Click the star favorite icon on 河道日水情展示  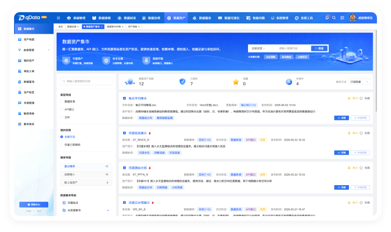click(x=361, y=202)
